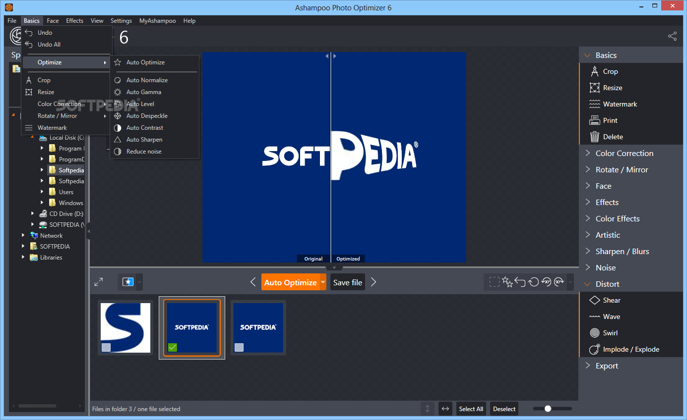The height and width of the screenshot is (420, 687).
Task: Click the Save file button
Action: pos(347,282)
